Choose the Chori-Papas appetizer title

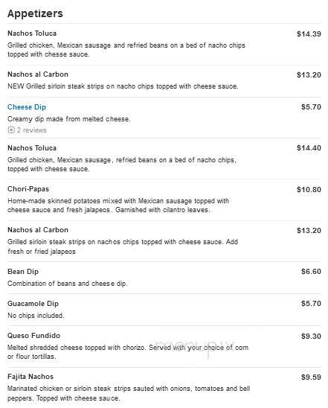tap(28, 189)
